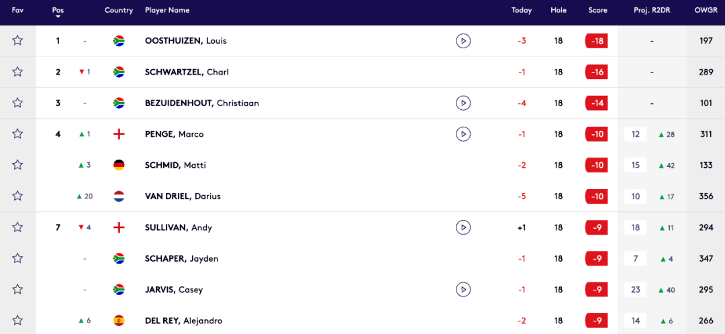Viewport: 725px width, 334px height.
Task: Click the South Africa flag beside Schwartzel
Action: pyautogui.click(x=119, y=72)
